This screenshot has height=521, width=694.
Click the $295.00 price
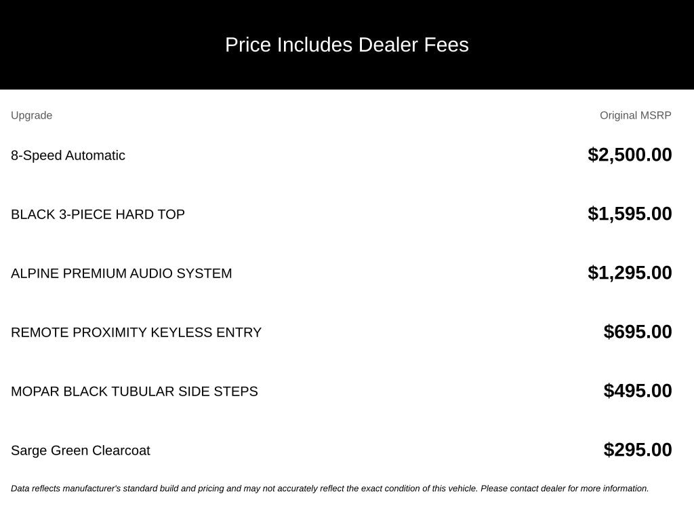coord(638,450)
